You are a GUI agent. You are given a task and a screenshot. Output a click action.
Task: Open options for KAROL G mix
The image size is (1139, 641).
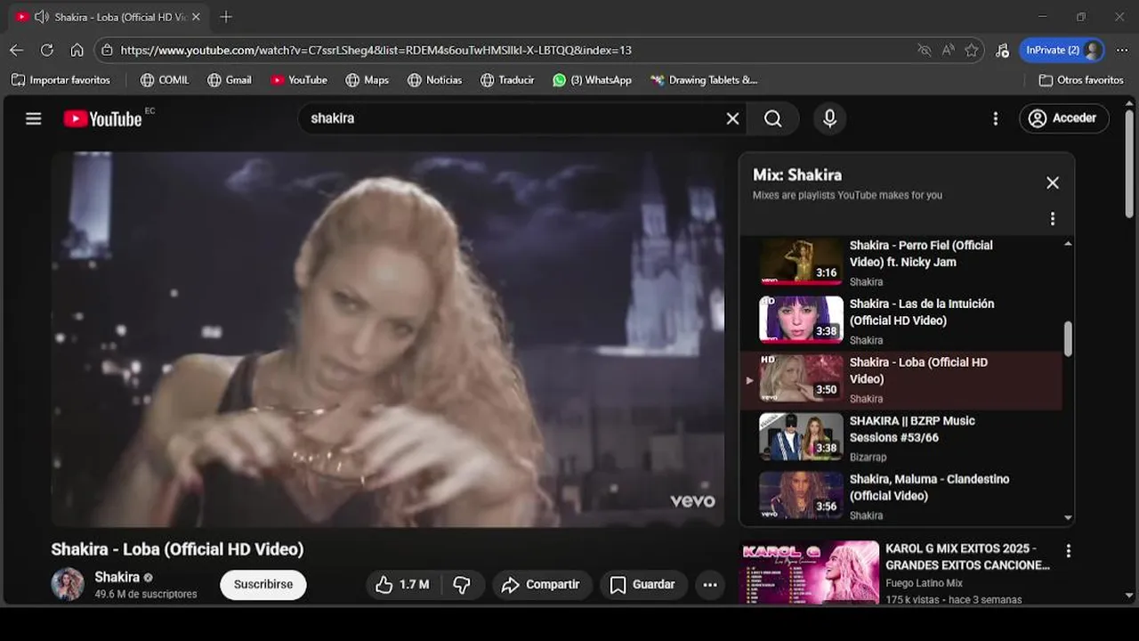pyautogui.click(x=1068, y=551)
